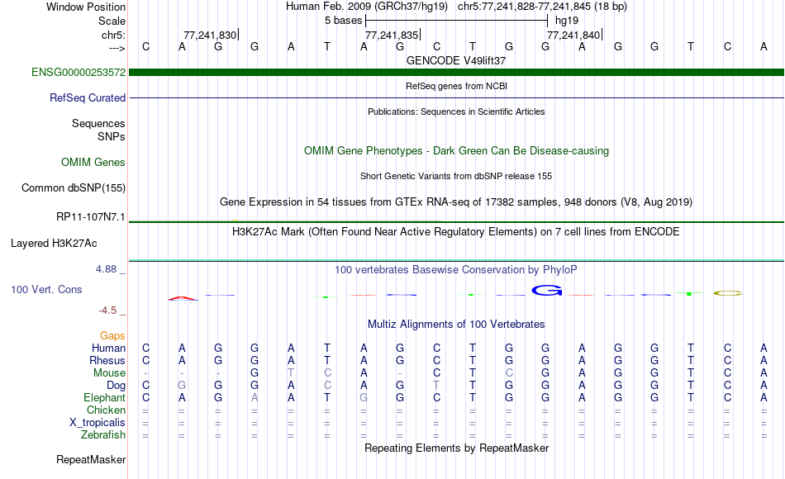Click the 77,241,835 ruler position

coord(392,35)
